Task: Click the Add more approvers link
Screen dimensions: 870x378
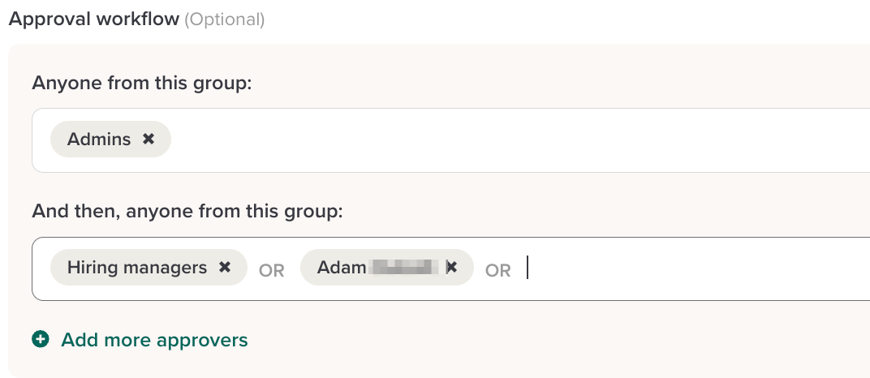Action: point(154,340)
